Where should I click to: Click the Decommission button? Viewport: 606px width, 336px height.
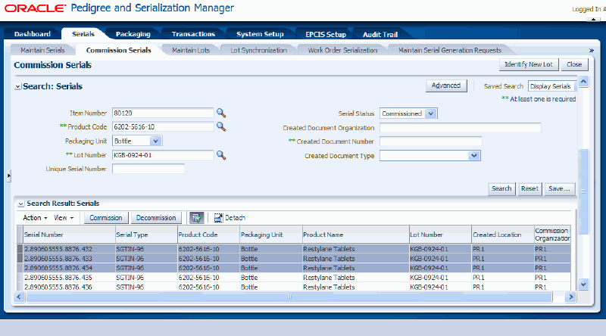(156, 218)
